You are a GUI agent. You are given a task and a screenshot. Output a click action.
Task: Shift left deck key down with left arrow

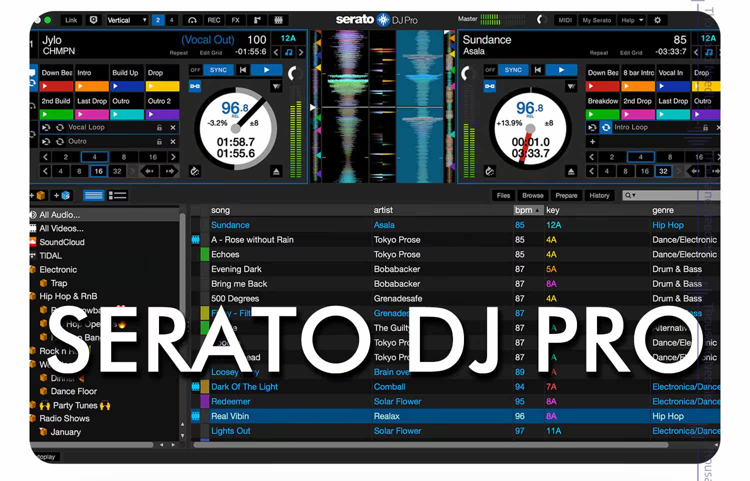(276, 52)
